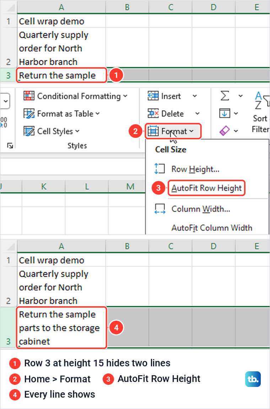
Task: Click the 'Every line shows' caption
Action: (x=60, y=394)
